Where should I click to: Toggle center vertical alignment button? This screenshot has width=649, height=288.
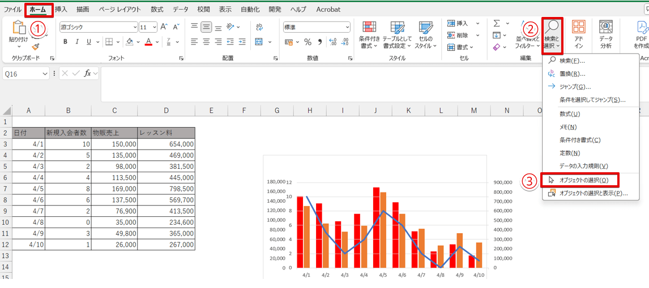(x=206, y=27)
